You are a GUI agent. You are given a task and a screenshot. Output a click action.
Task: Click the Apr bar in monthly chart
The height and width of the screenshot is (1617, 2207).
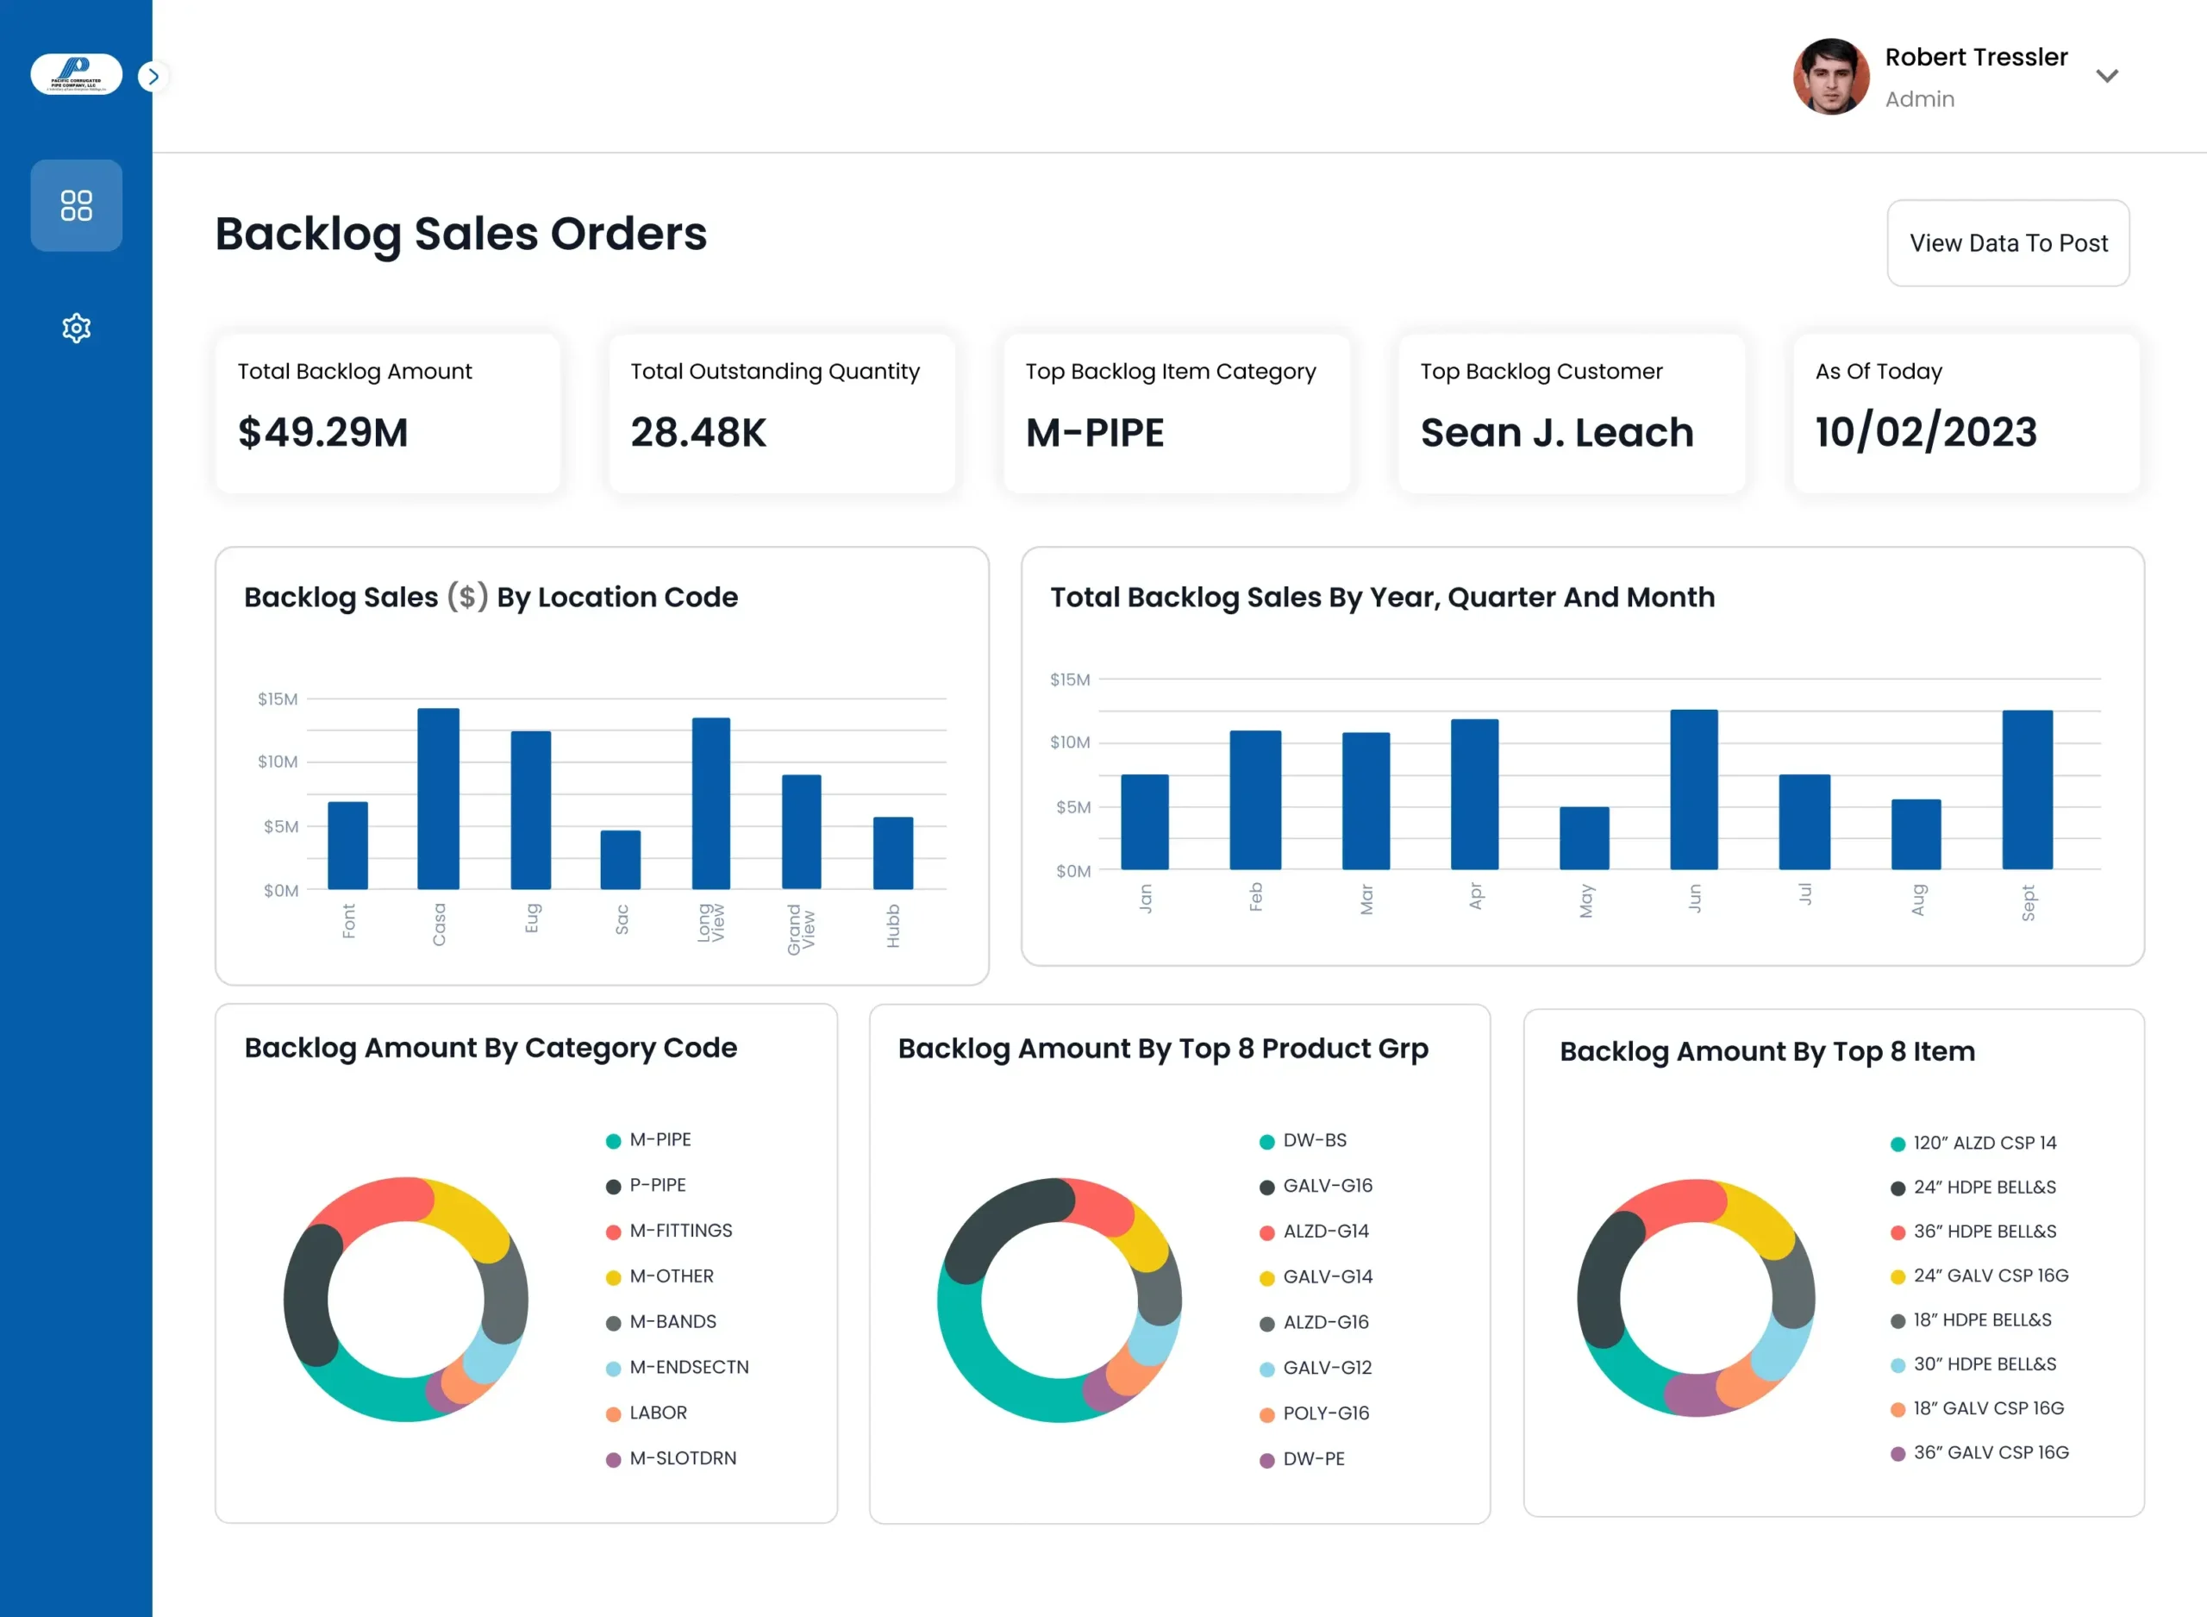1474,795
